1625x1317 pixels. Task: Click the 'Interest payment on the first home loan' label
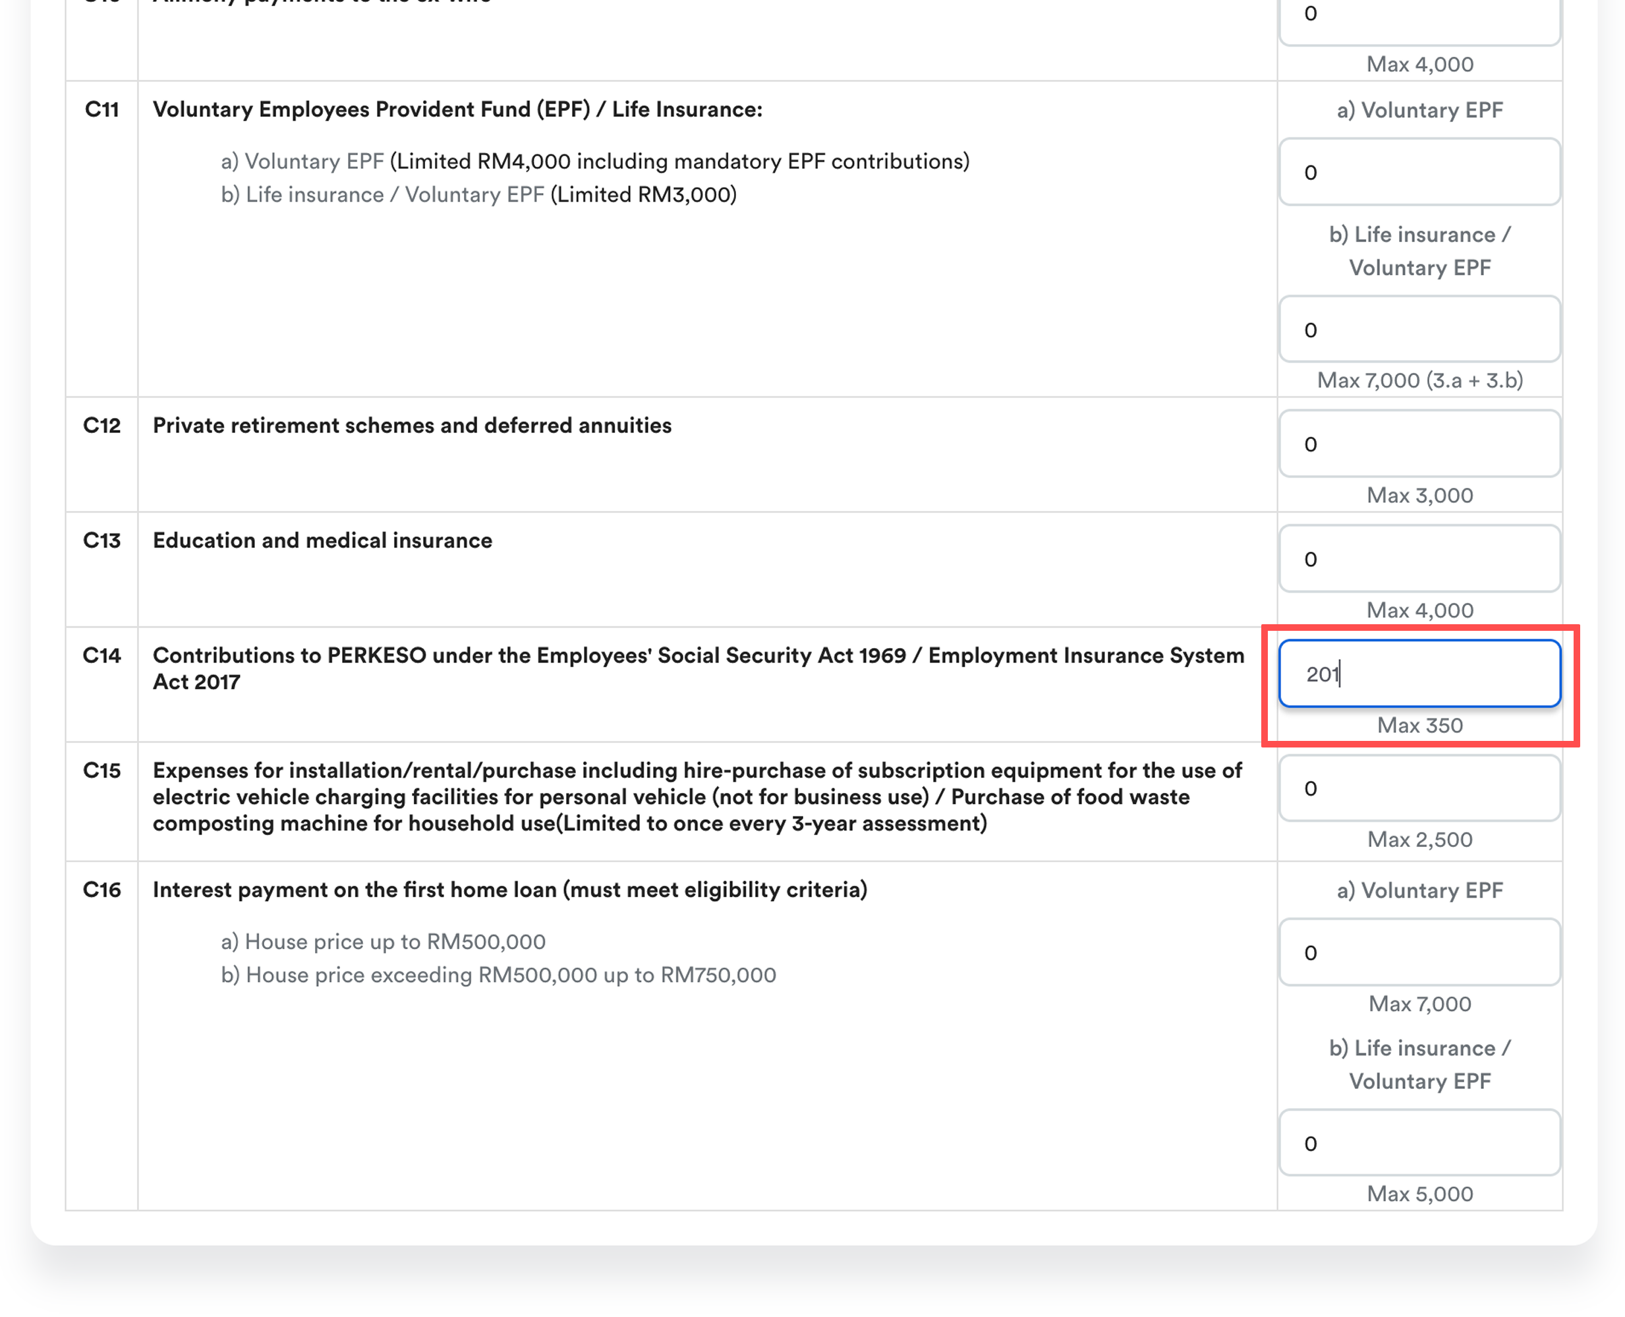pos(509,889)
